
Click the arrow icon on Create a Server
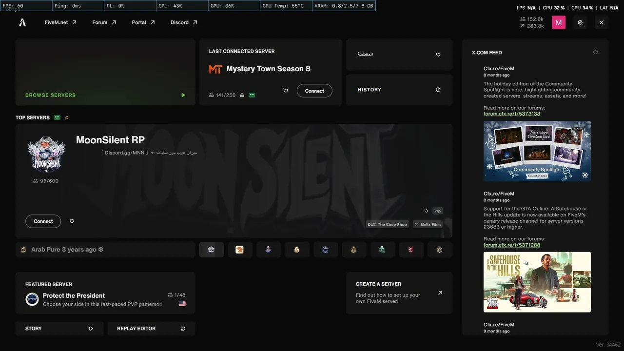[440, 293]
